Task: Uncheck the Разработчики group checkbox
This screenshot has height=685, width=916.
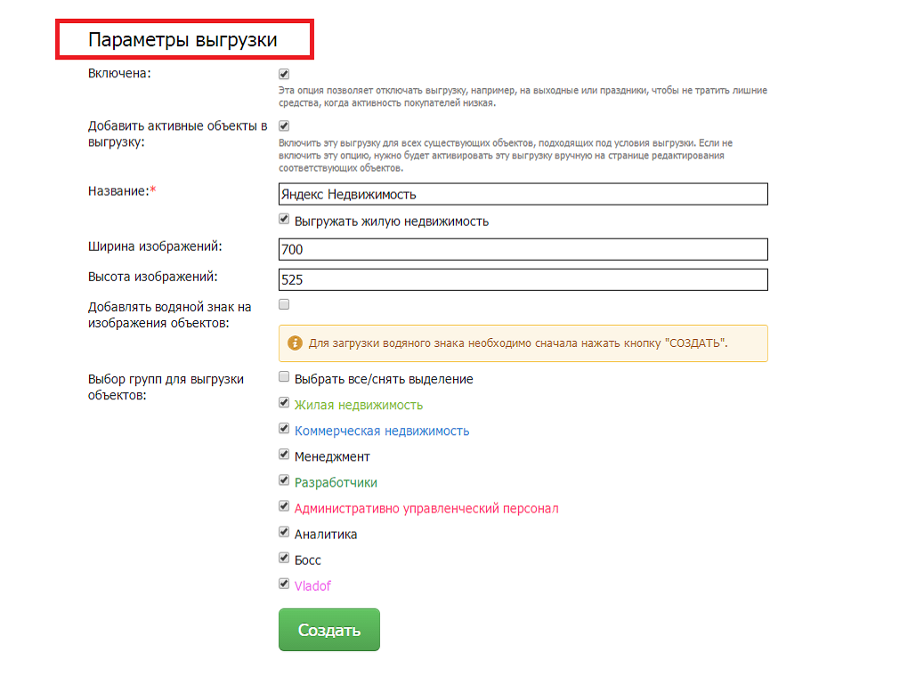Action: coord(284,480)
